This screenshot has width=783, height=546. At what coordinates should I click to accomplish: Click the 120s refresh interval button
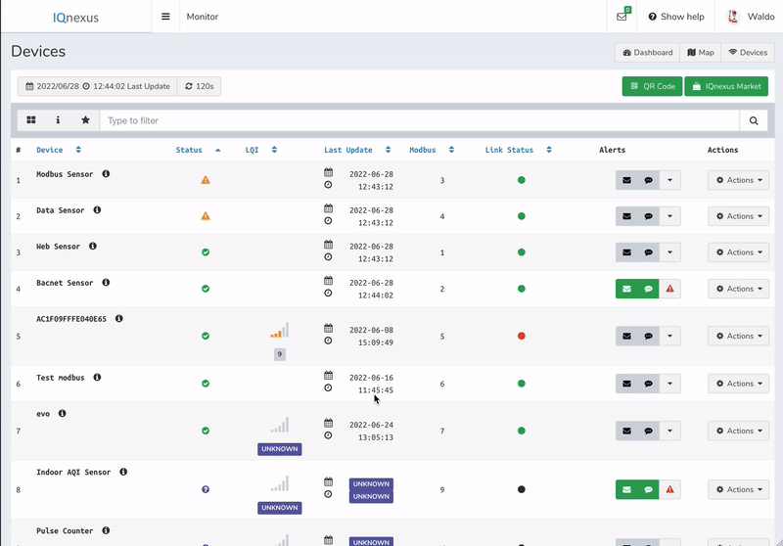coord(200,86)
